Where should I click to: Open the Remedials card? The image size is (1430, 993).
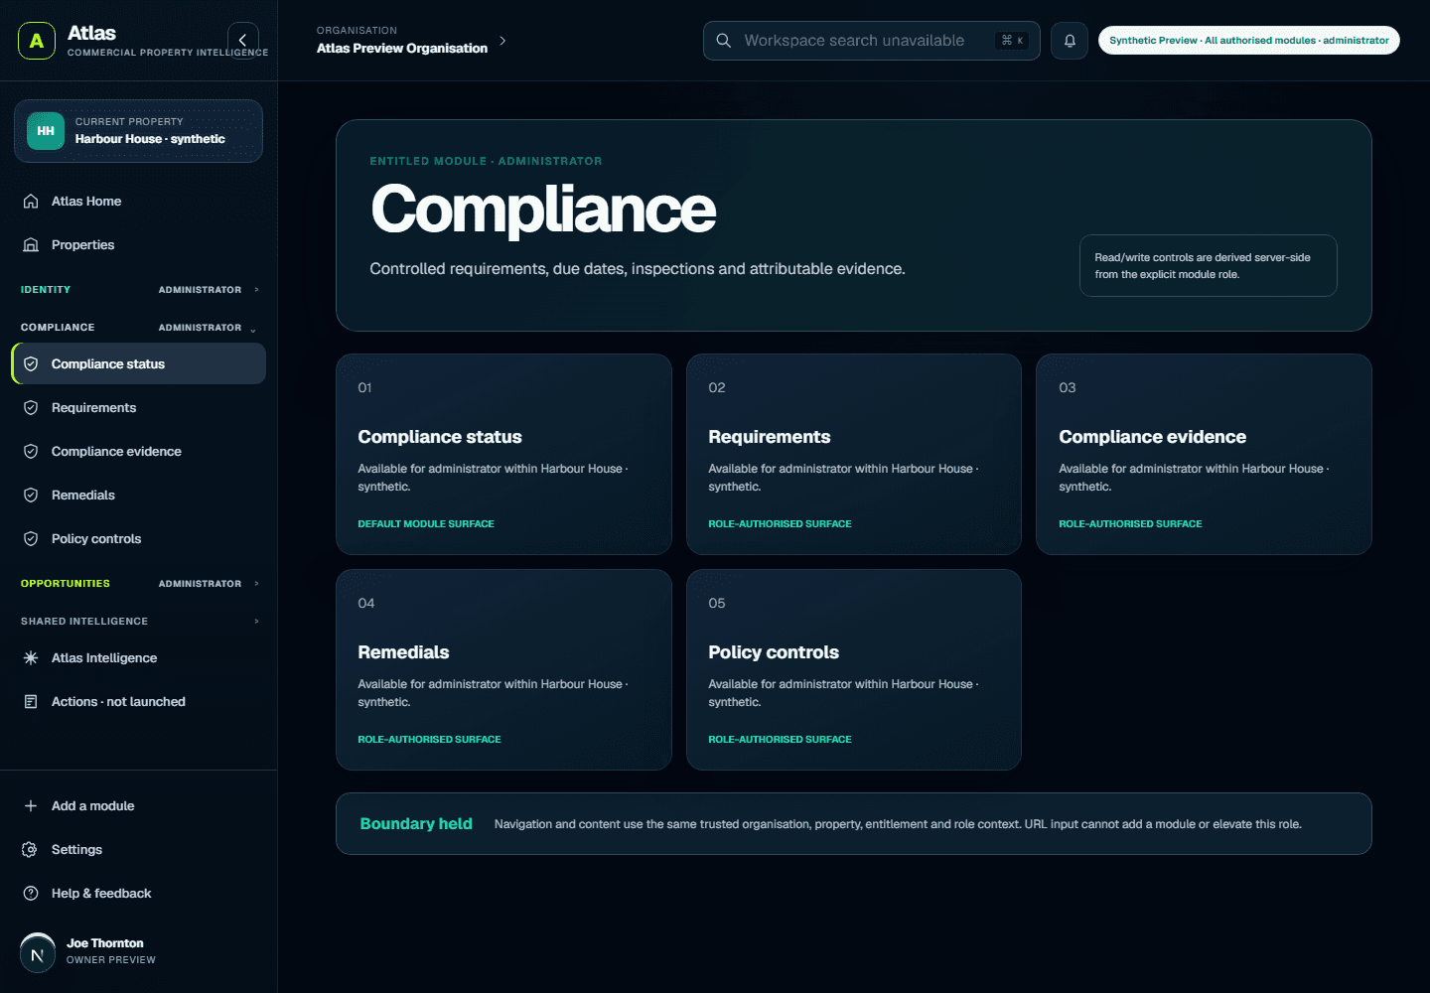pos(503,669)
